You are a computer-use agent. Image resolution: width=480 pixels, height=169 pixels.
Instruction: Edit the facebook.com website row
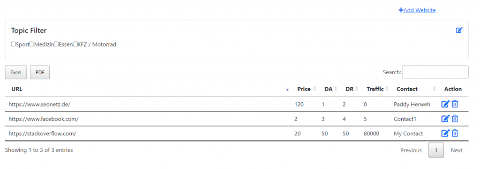point(445,119)
